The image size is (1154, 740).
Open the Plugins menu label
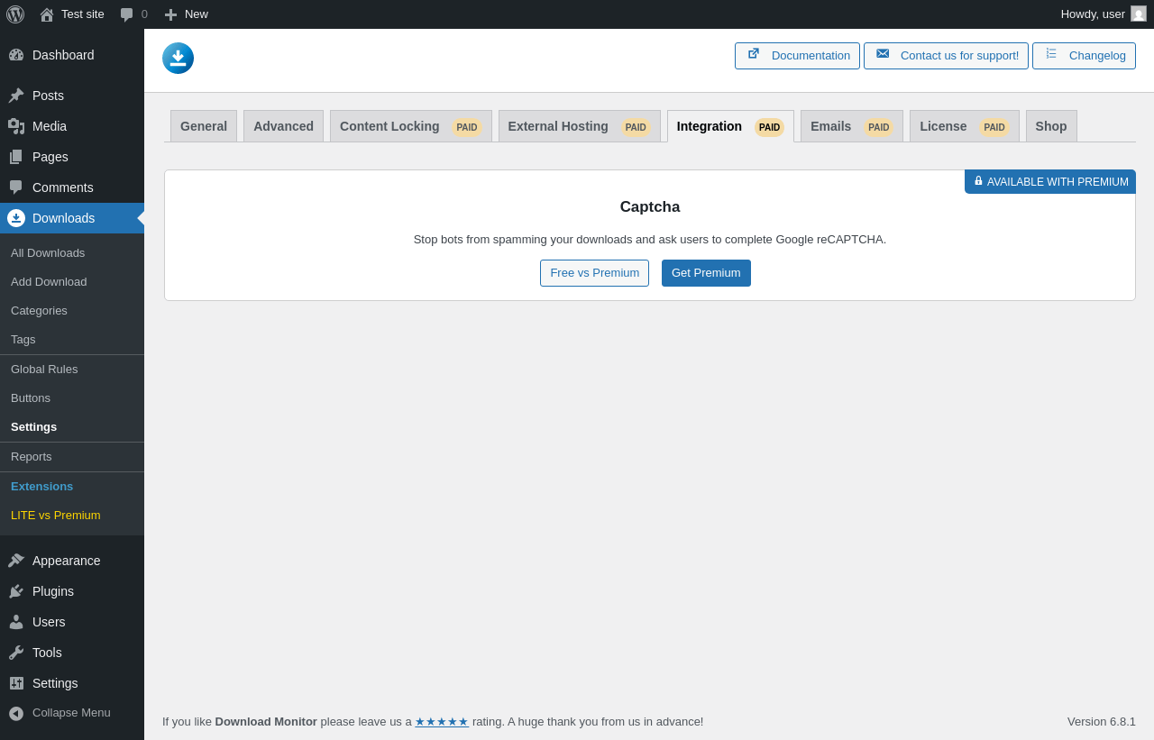(x=53, y=591)
